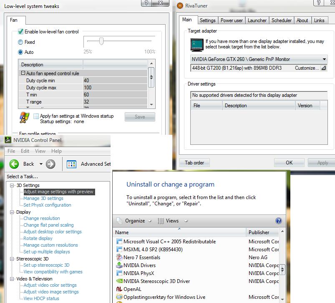The width and height of the screenshot is (335, 303).
Task: Click the Microsoft Visual C++ 2005 icon
Action: (x=119, y=241)
